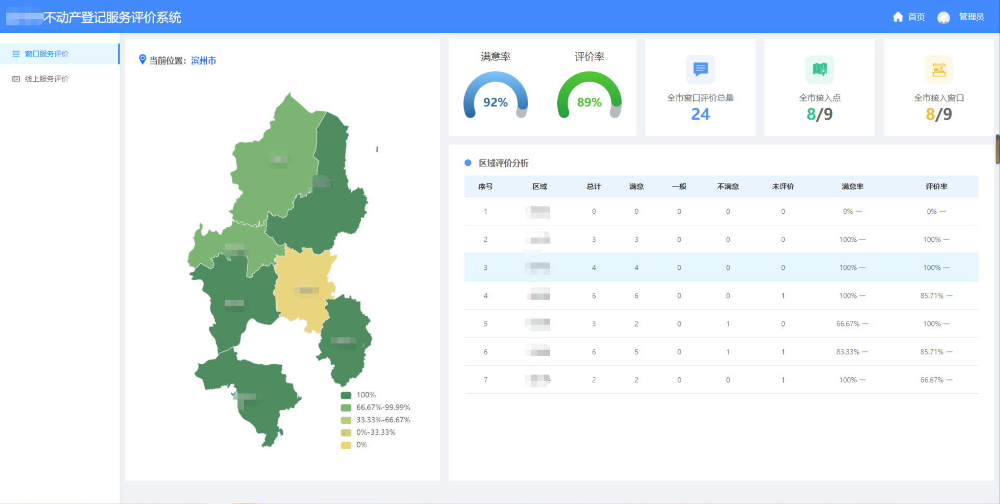The height and width of the screenshot is (504, 1000).
Task: Click the 33.33%-66.67% legend color swatch
Action: click(x=346, y=420)
